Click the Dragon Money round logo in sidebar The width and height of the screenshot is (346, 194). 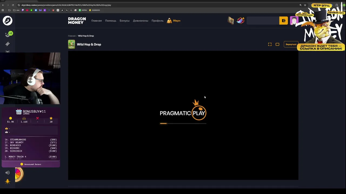point(8,21)
